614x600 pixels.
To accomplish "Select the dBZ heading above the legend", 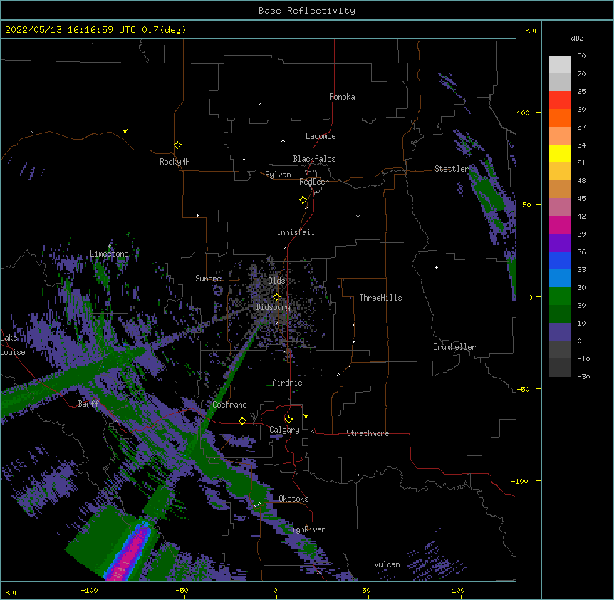I will tap(577, 38).
